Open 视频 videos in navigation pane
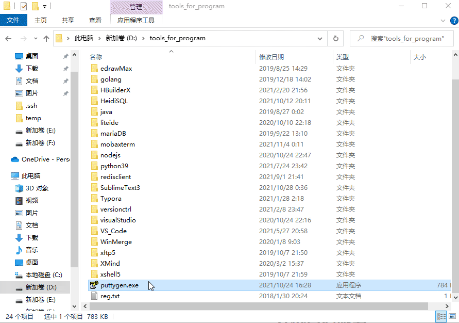The image size is (459, 323). pyautogui.click(x=27, y=201)
